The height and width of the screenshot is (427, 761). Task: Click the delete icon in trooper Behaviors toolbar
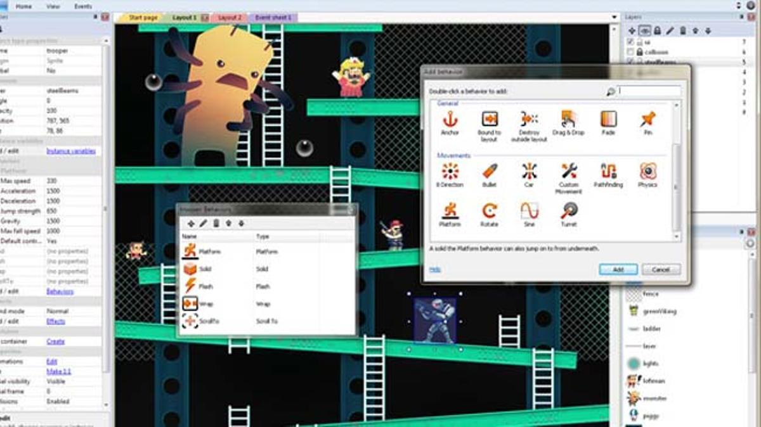click(216, 224)
